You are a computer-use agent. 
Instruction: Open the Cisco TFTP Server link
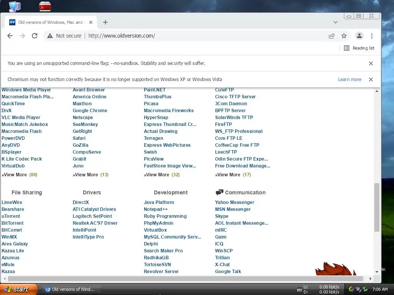coord(235,97)
